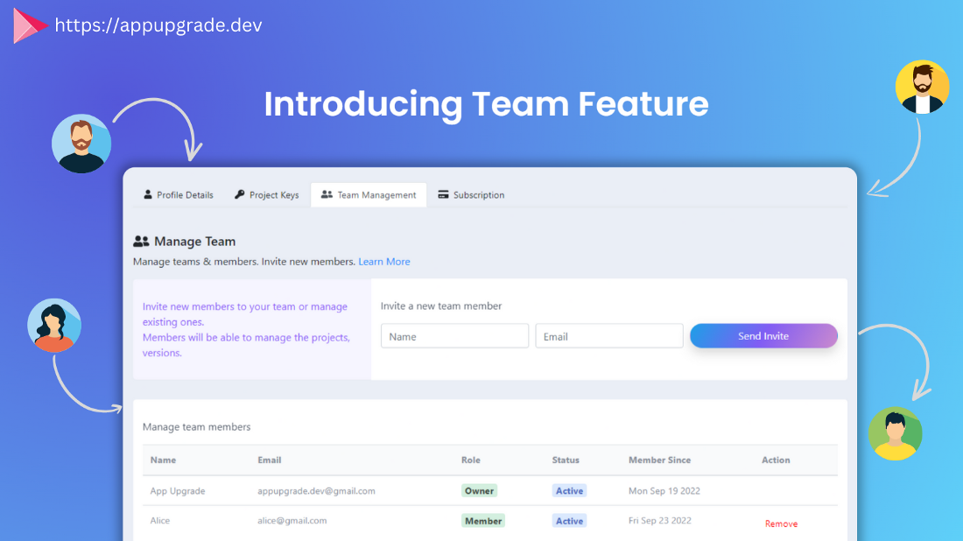Click the Owner role badge for App Upgrade
This screenshot has height=541, width=963.
(x=479, y=491)
